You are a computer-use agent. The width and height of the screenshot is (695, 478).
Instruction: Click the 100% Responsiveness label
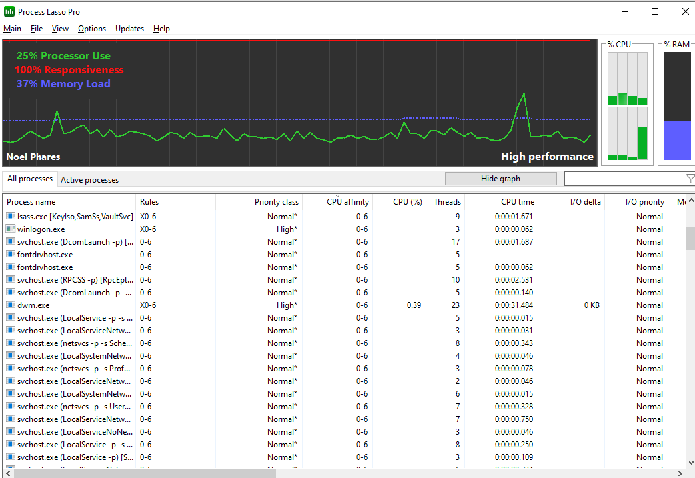69,69
